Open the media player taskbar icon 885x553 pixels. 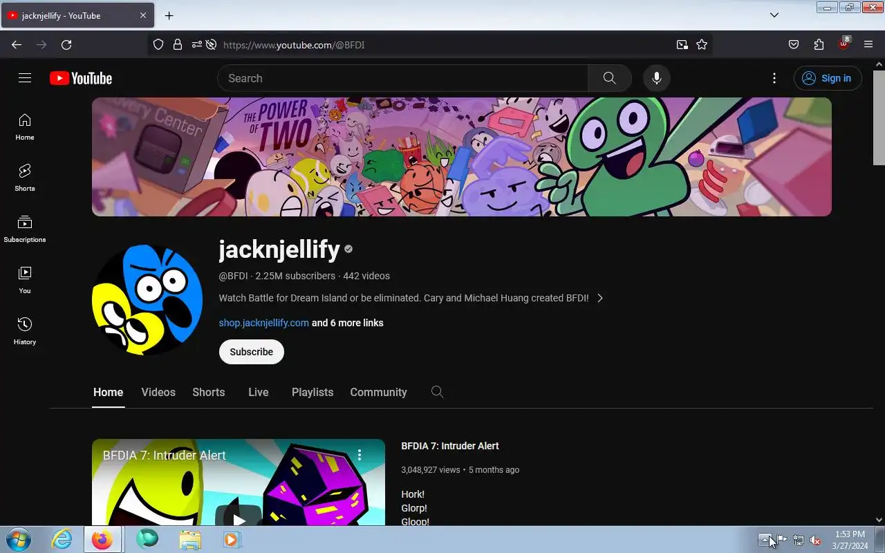[232, 539]
